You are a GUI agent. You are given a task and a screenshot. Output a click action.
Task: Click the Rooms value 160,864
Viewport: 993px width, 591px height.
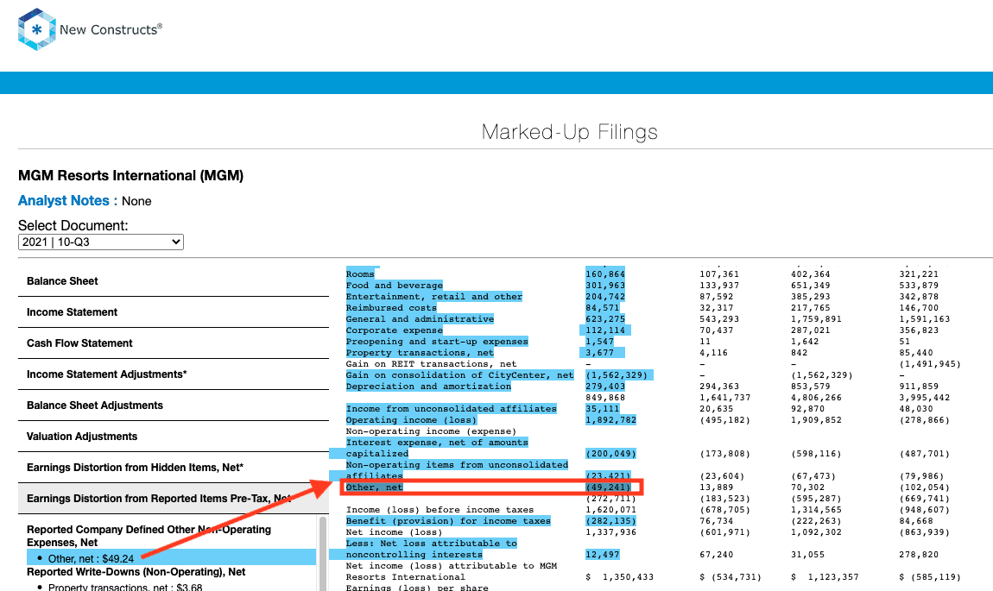(604, 274)
